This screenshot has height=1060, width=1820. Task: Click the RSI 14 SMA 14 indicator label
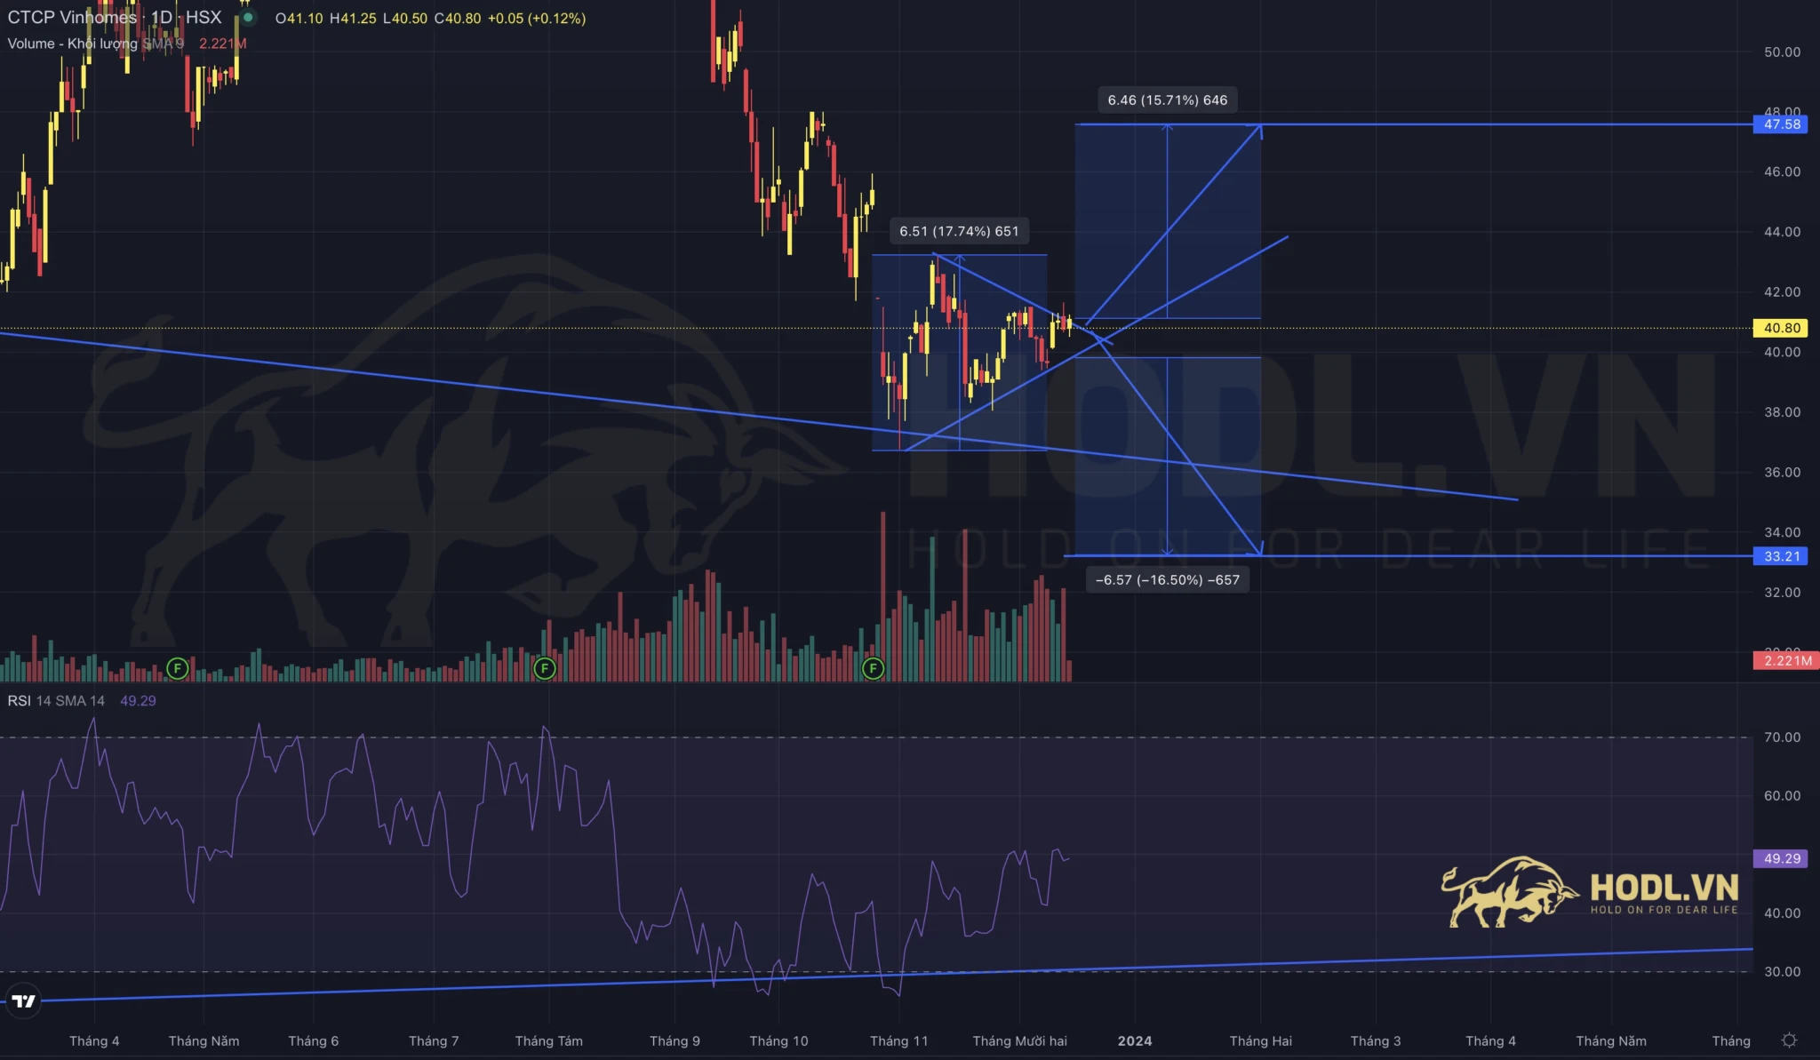pyautogui.click(x=56, y=701)
